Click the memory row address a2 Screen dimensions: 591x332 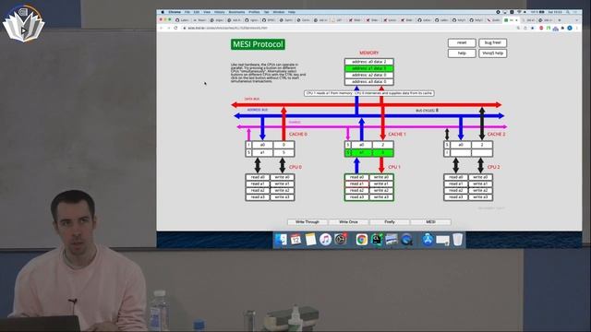click(369, 75)
